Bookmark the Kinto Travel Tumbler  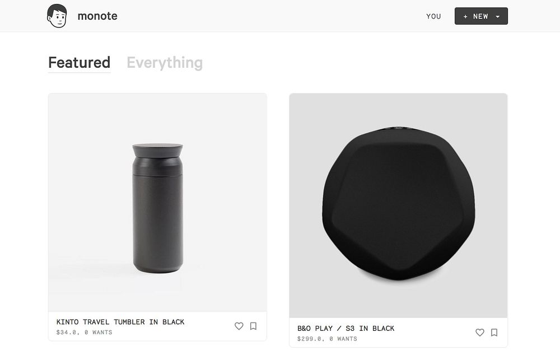[253, 326]
